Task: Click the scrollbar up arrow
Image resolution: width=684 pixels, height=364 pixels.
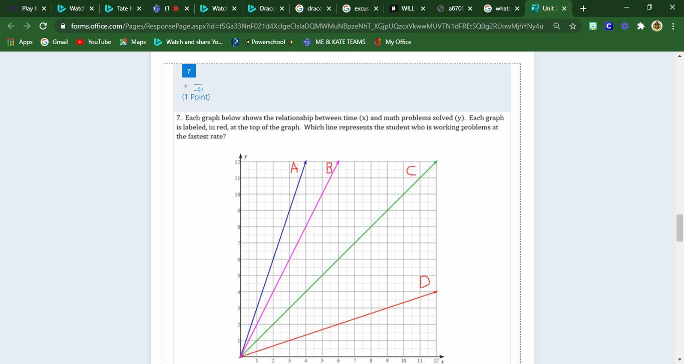Action: tap(679, 56)
